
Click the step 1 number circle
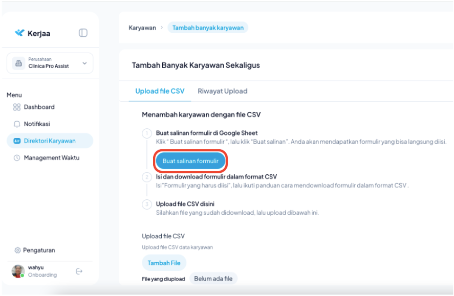[146, 134]
